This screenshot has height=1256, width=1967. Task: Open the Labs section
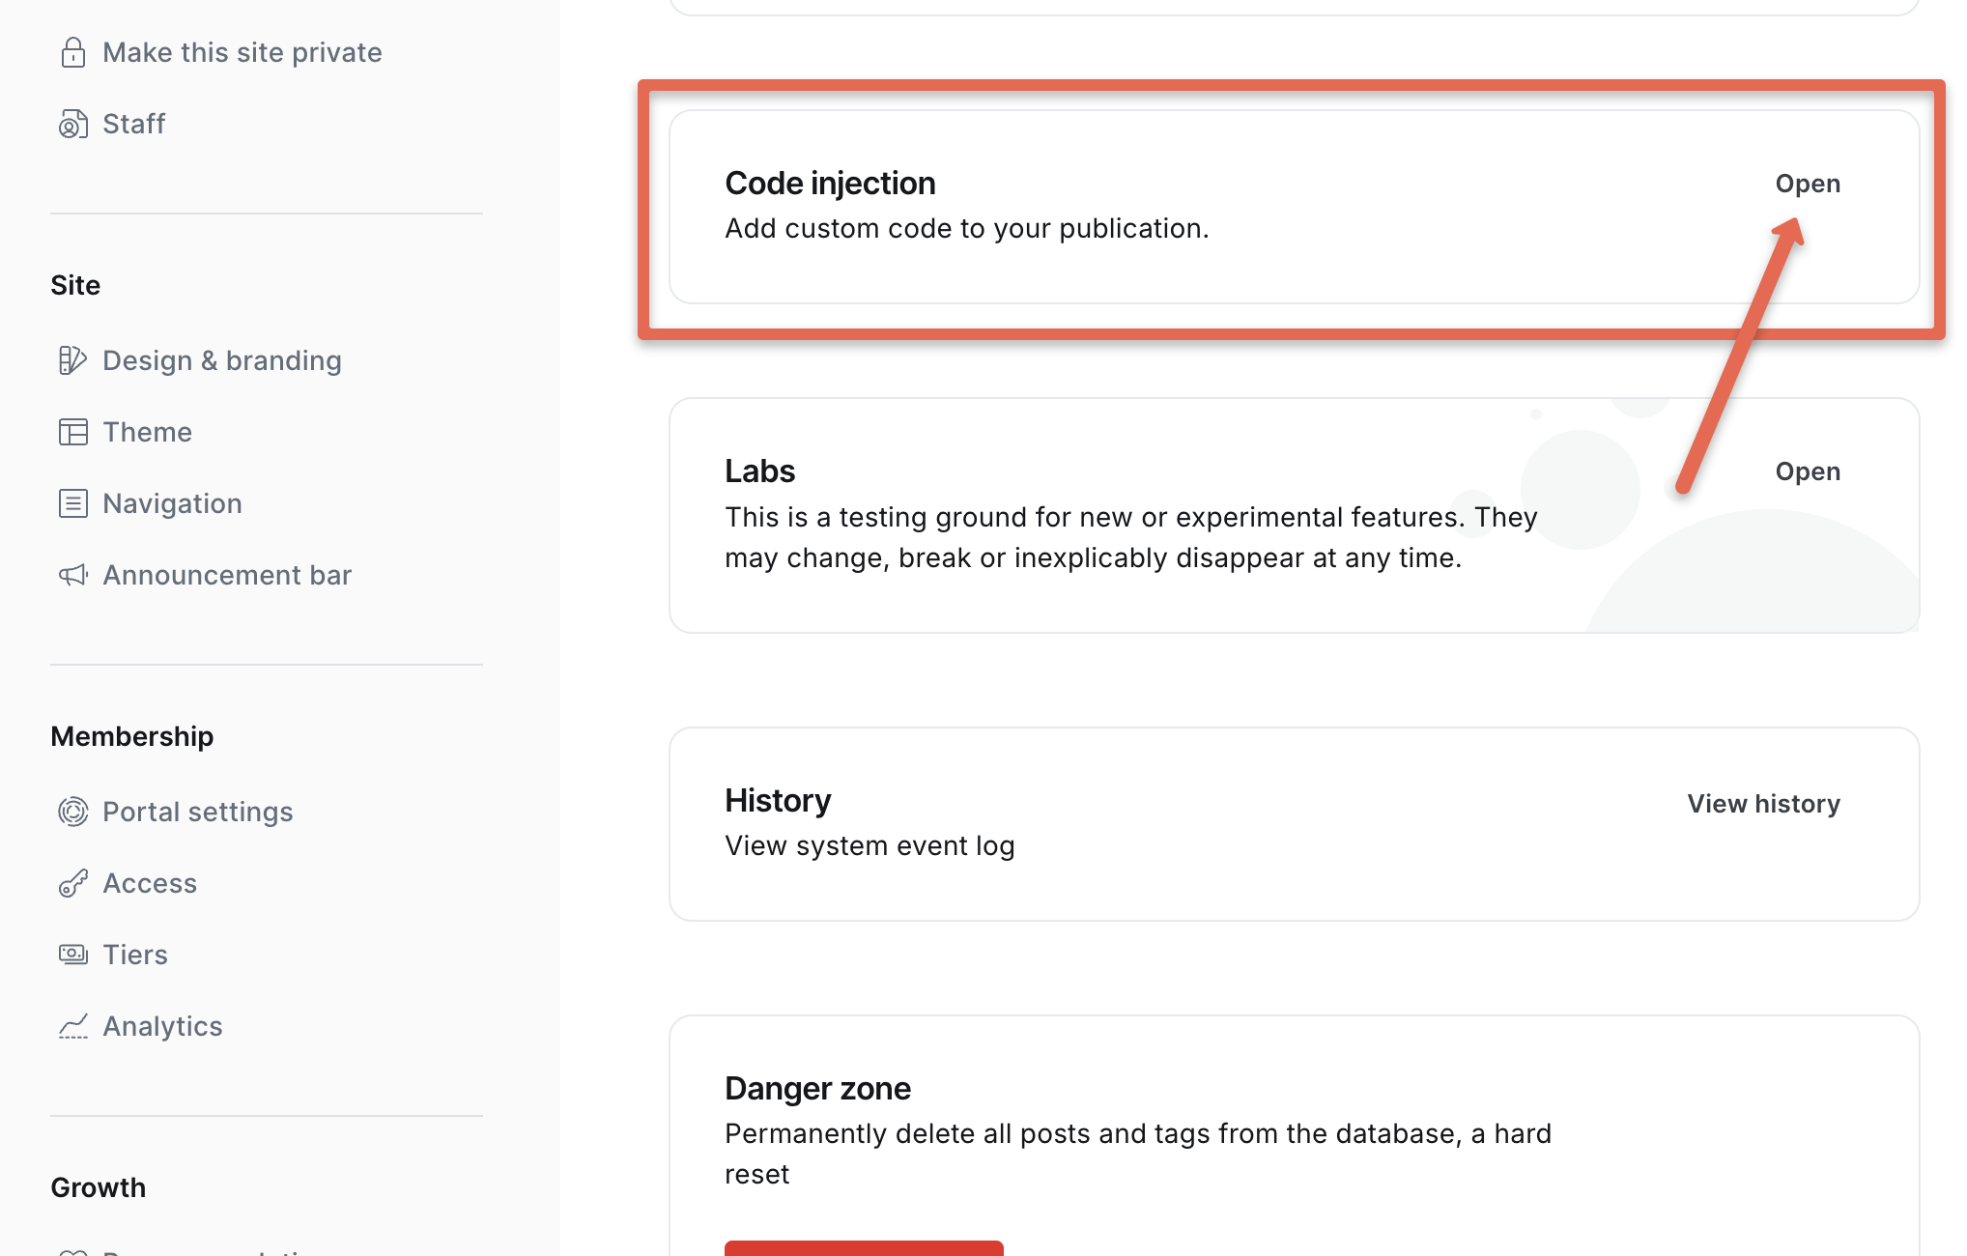click(1807, 471)
